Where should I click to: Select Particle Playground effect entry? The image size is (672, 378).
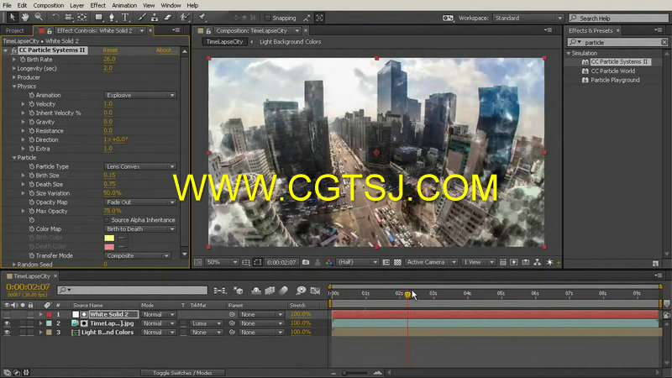[615, 80]
